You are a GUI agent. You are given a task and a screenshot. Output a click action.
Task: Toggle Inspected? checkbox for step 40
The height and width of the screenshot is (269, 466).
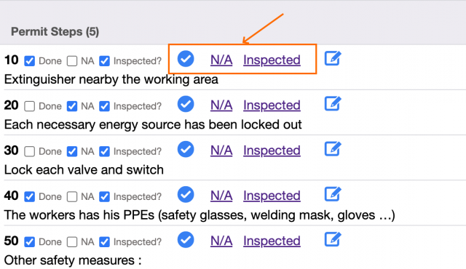104,196
